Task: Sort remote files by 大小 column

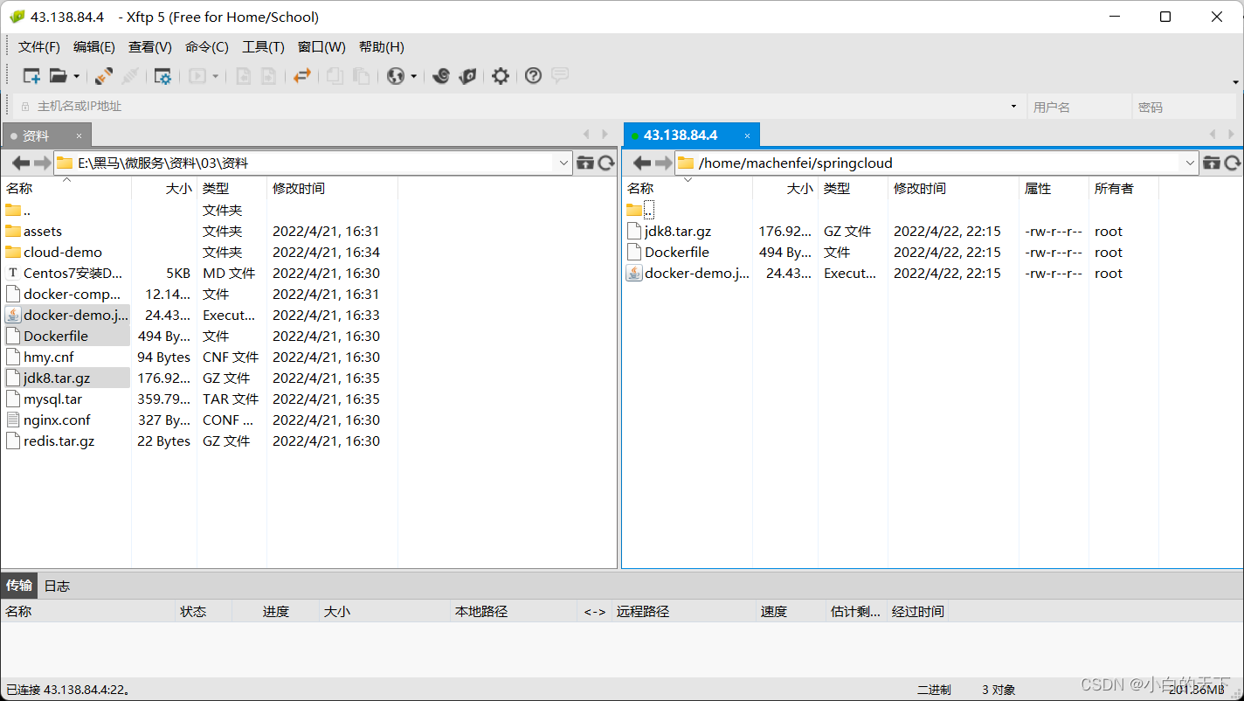Action: coord(785,188)
